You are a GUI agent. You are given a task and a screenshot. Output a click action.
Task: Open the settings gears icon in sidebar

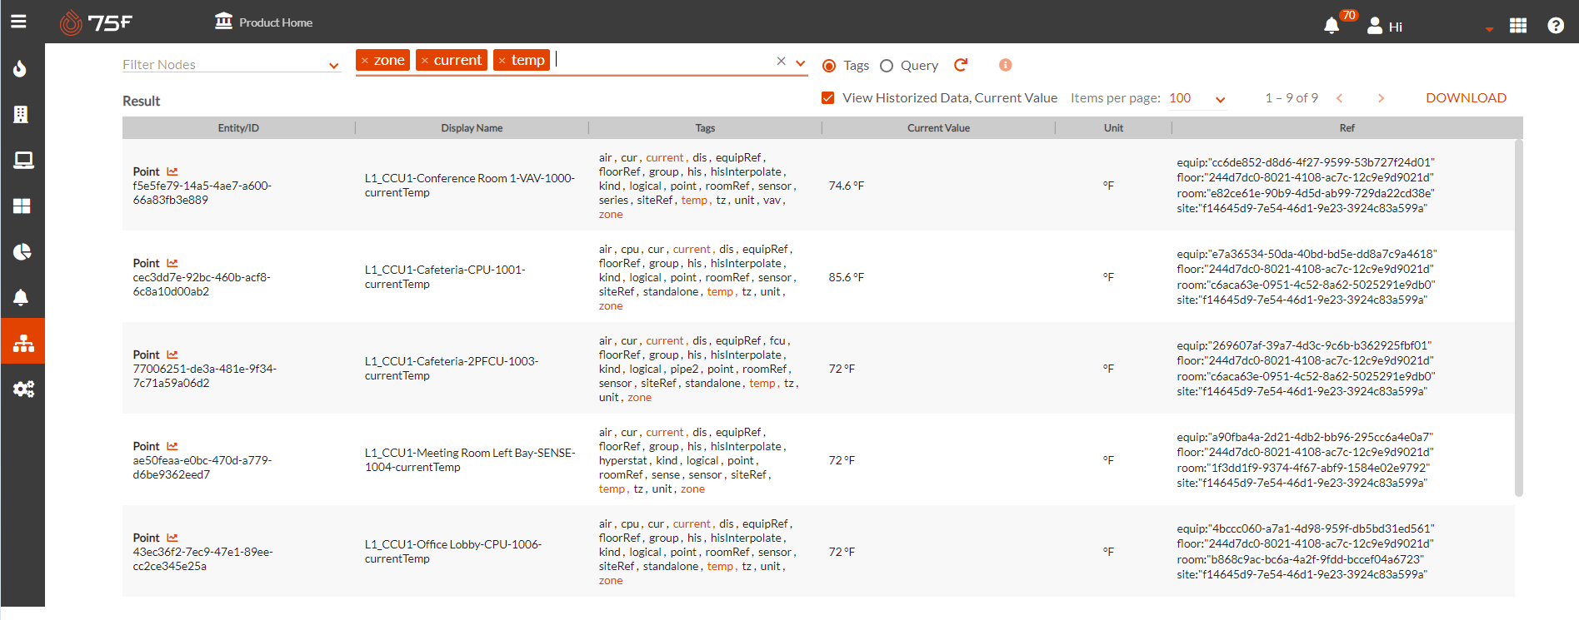click(23, 389)
